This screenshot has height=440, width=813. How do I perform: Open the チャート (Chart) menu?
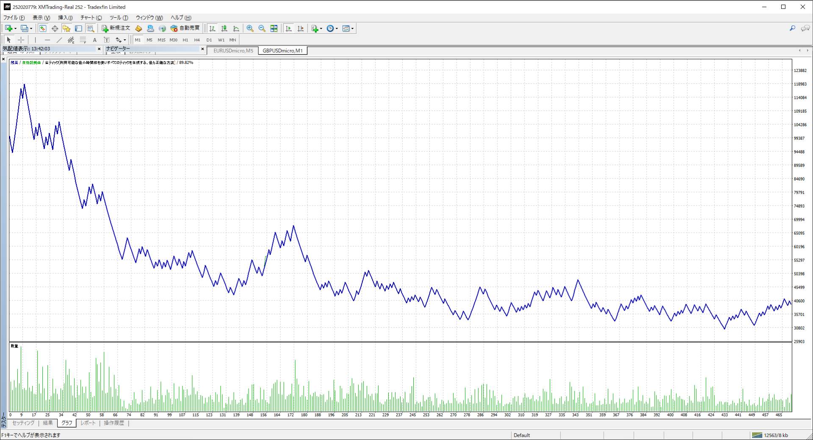[91, 18]
